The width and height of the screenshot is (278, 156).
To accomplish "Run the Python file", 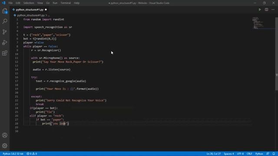I will point(260,10).
